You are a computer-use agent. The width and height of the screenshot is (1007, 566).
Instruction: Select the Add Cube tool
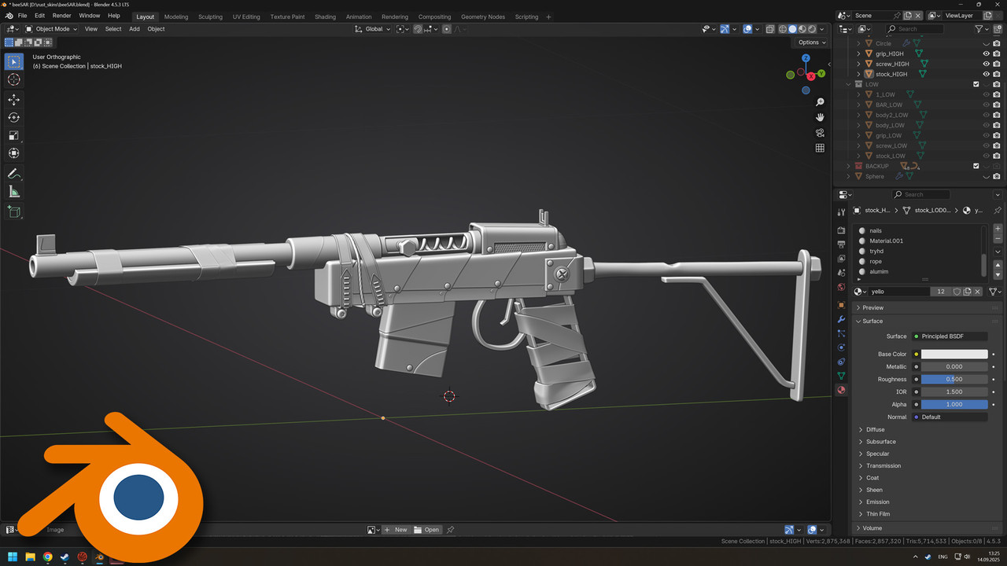click(x=13, y=211)
